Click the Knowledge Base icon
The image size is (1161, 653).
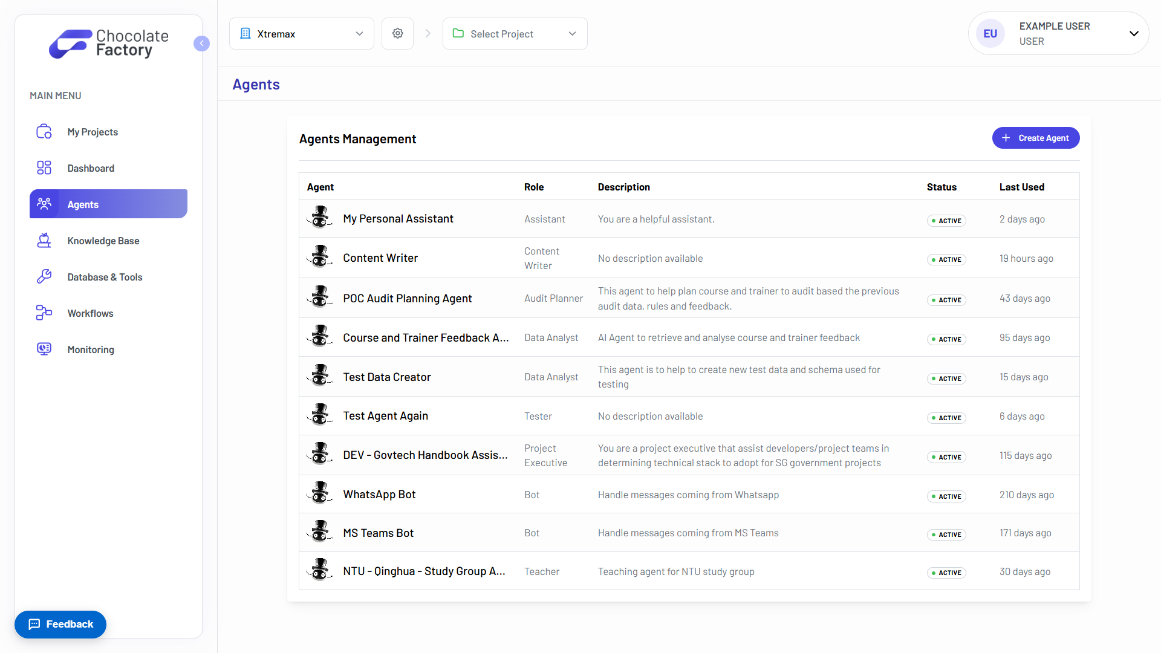44,241
